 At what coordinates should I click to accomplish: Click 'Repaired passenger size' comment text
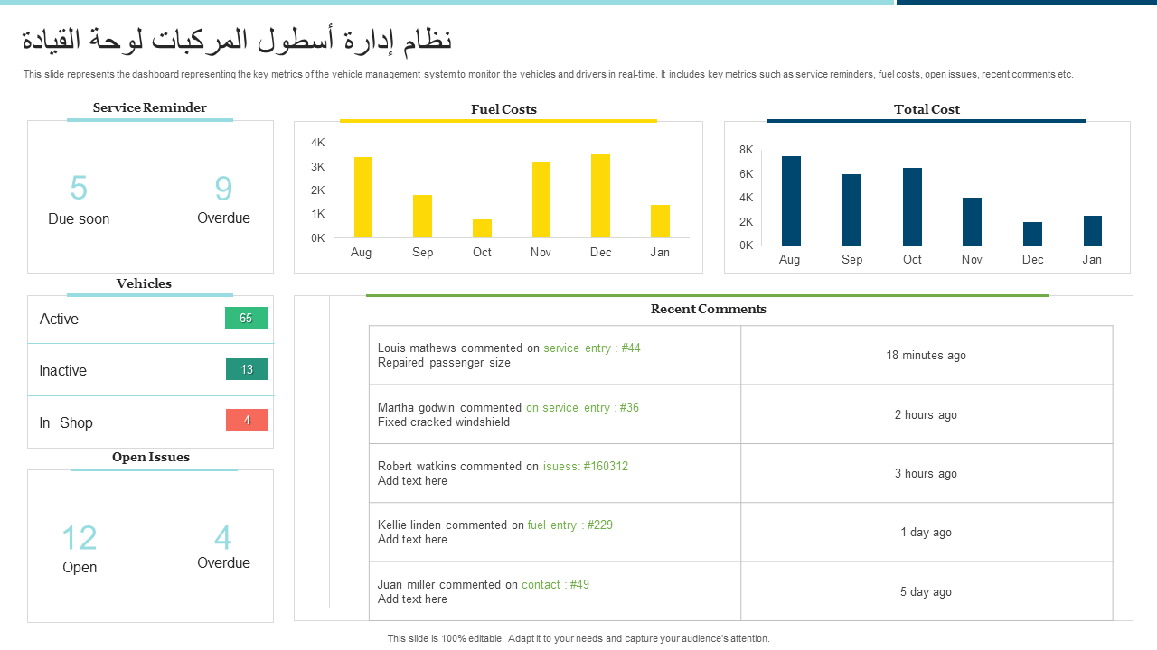tap(444, 362)
